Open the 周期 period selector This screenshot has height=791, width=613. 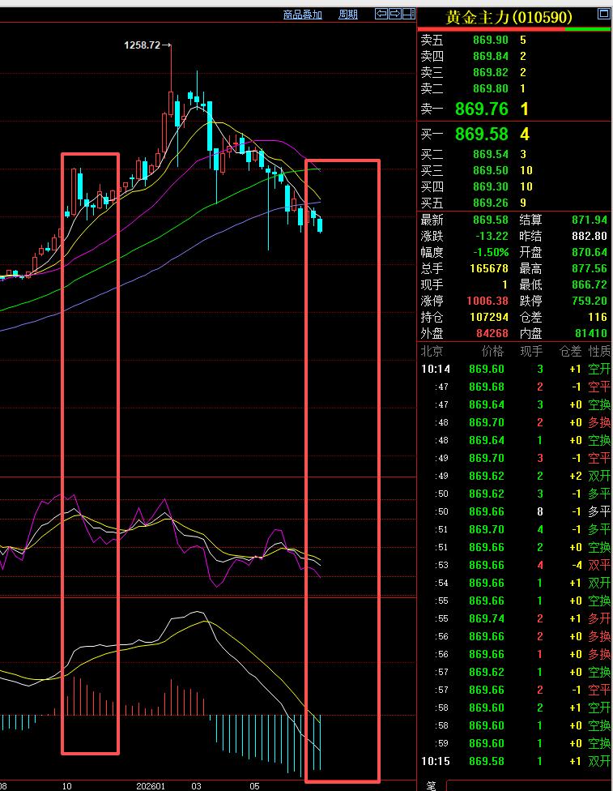tap(348, 15)
